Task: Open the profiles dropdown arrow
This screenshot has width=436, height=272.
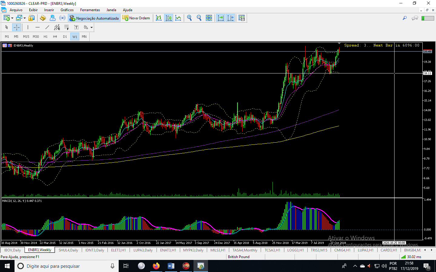Action: (x=25, y=18)
